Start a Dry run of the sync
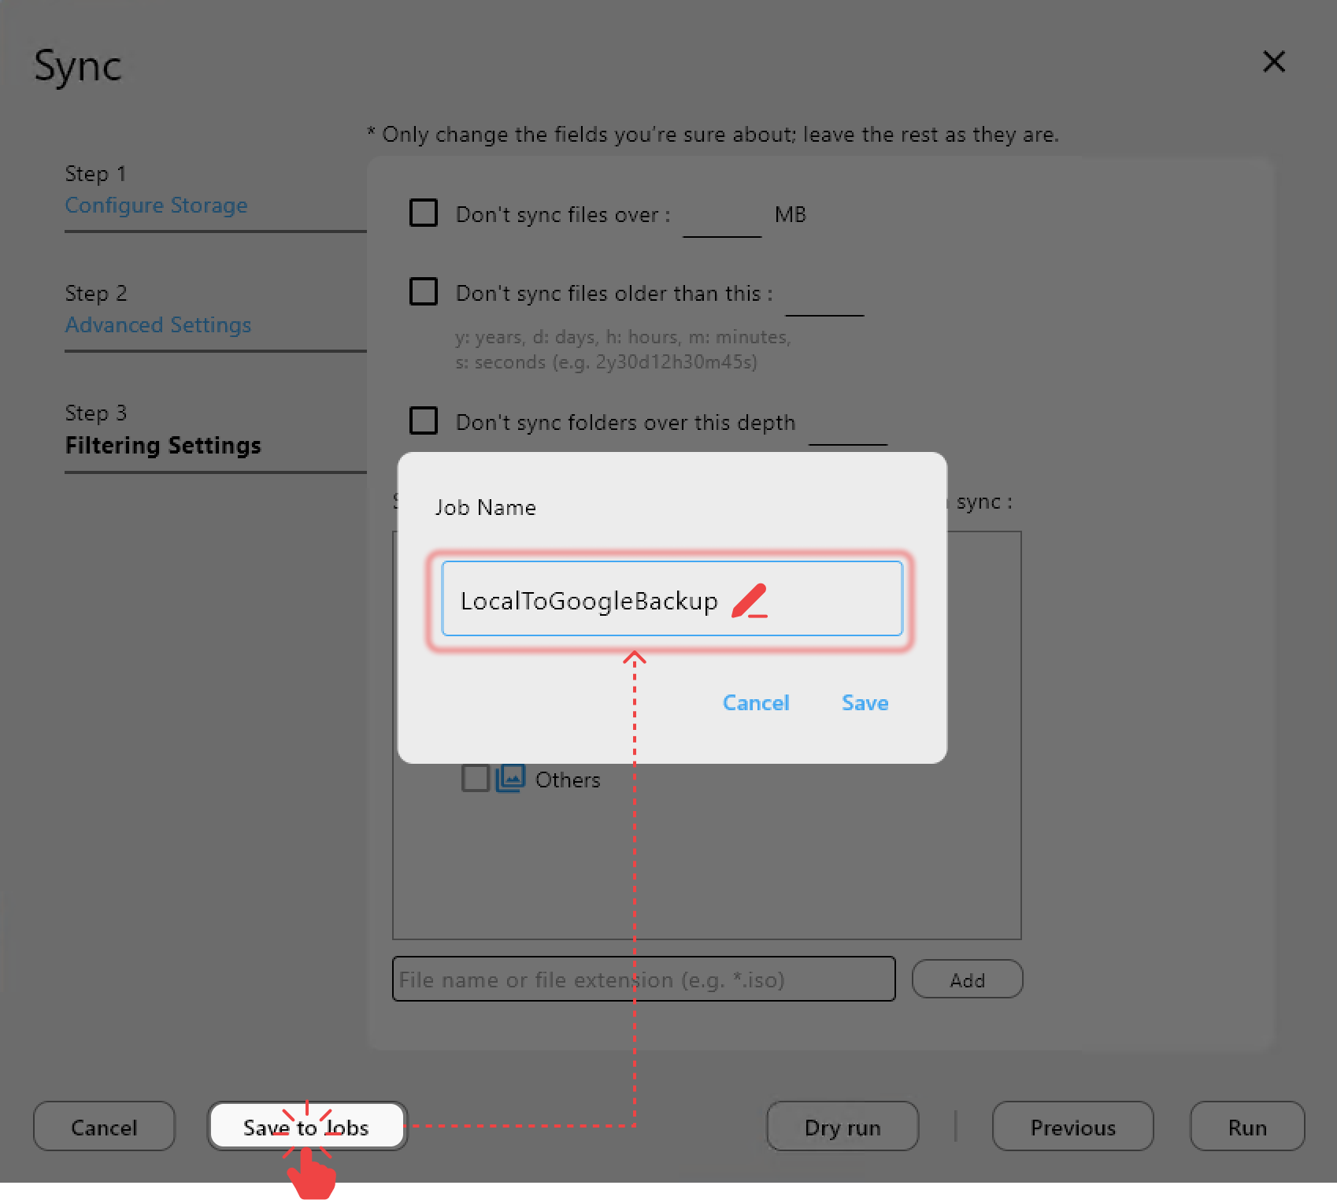 tap(842, 1127)
